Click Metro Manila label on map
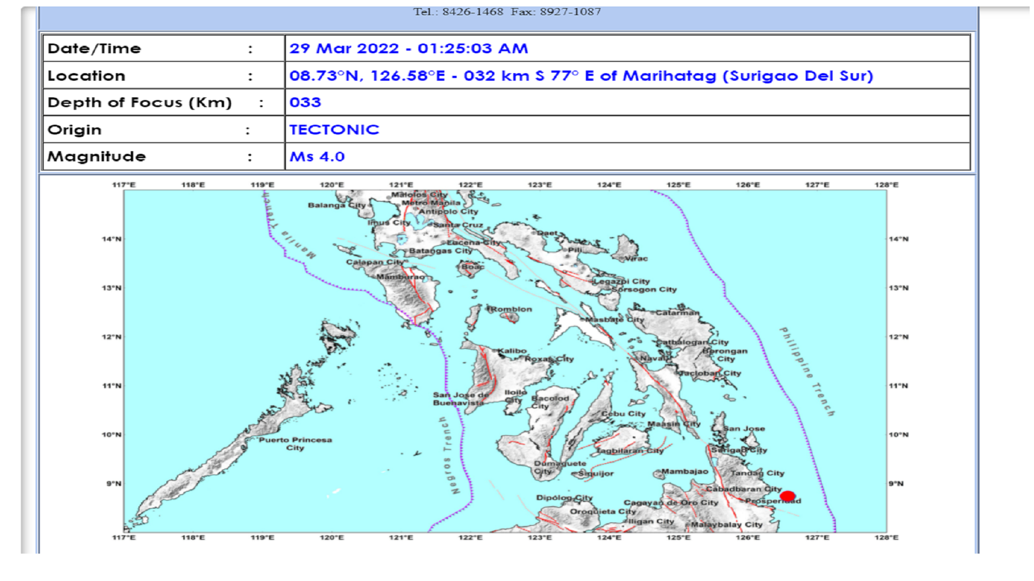Screen dimensions: 1034x581 pos(431,203)
